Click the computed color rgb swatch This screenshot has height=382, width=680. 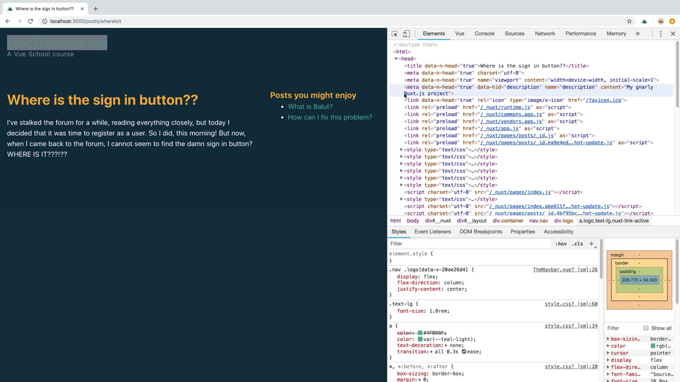point(653,346)
